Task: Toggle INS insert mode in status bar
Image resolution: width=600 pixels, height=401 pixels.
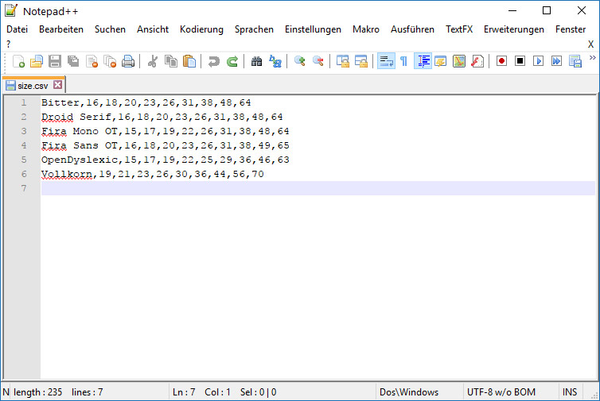Action: point(570,391)
